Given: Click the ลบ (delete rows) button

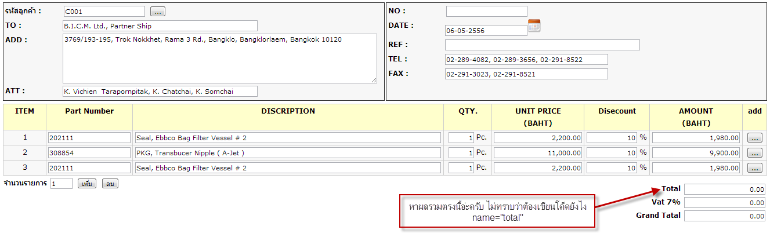Looking at the screenshot, I should [x=110, y=184].
